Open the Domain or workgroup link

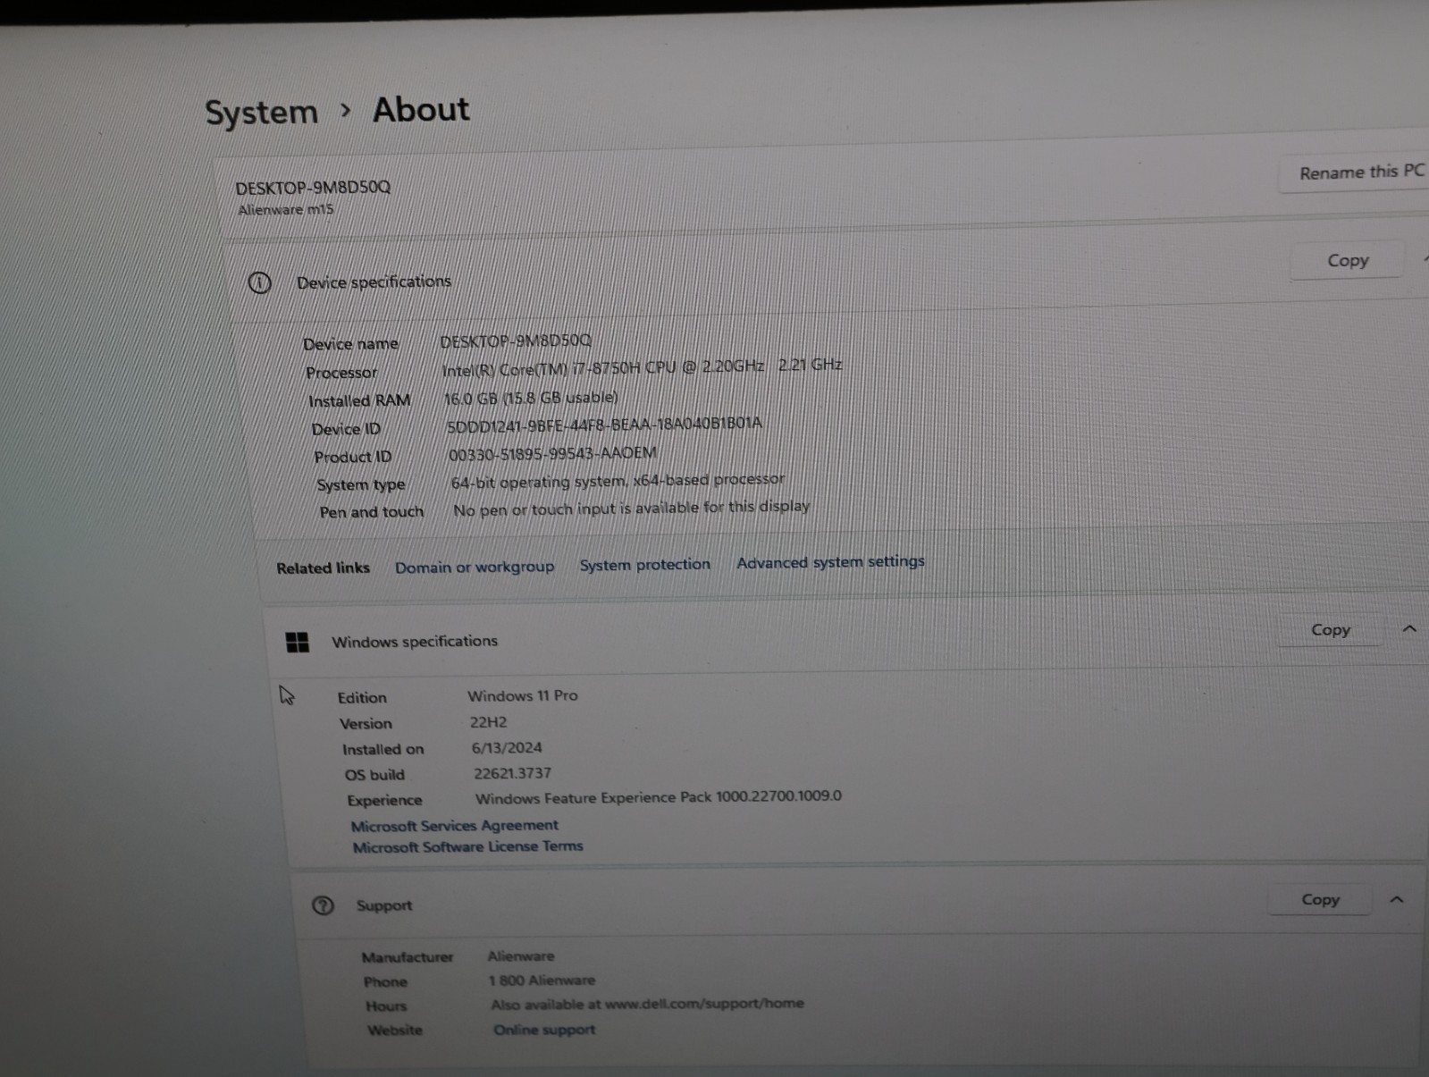(475, 567)
